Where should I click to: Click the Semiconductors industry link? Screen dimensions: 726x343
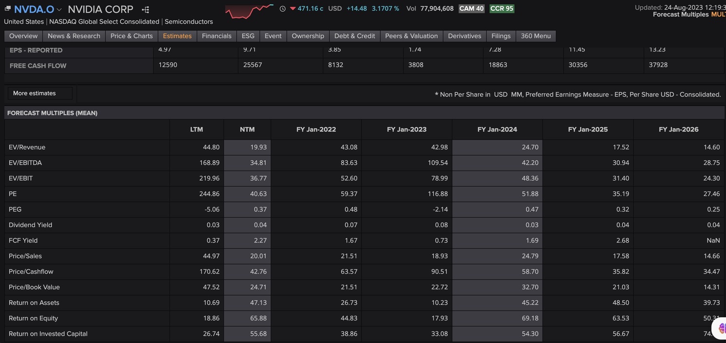pos(189,21)
